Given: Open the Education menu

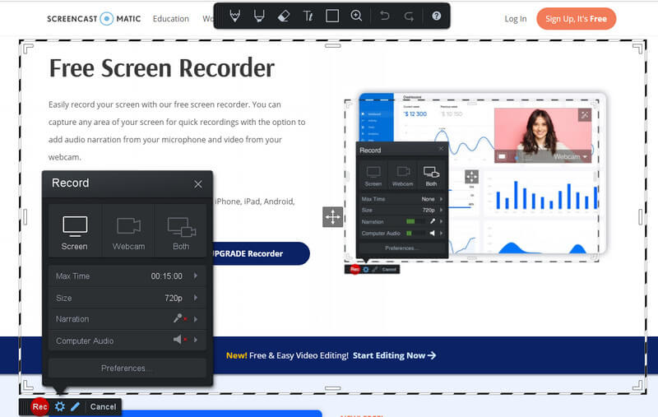Looking at the screenshot, I should click(x=171, y=19).
